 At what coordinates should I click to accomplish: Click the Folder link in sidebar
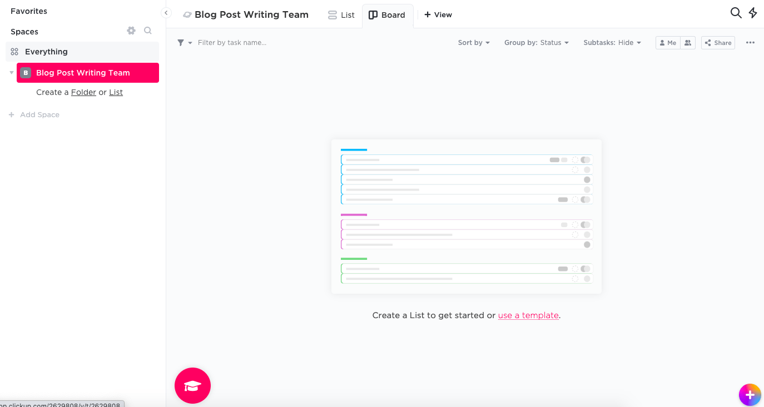click(x=83, y=92)
